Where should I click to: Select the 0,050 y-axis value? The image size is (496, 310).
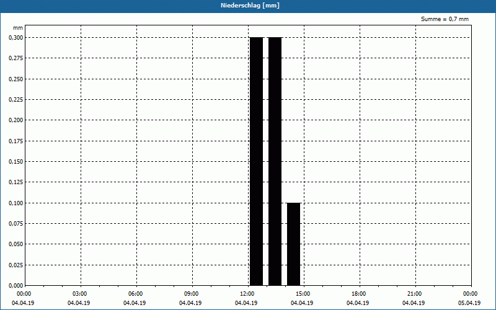tap(16, 244)
